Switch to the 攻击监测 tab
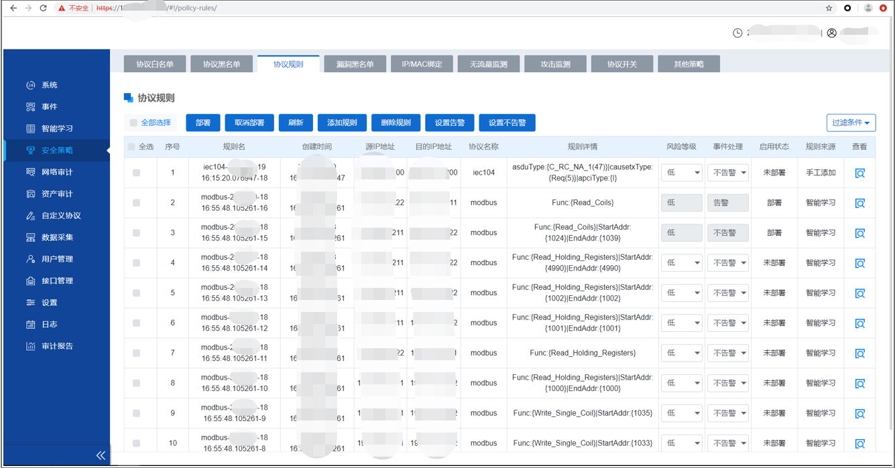Screen dimensions: 895x468 click(x=555, y=64)
